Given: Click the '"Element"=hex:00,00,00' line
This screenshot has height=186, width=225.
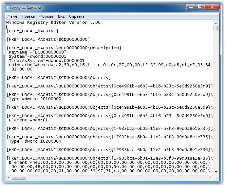Looking at the screenshot, I should click(x=109, y=163).
